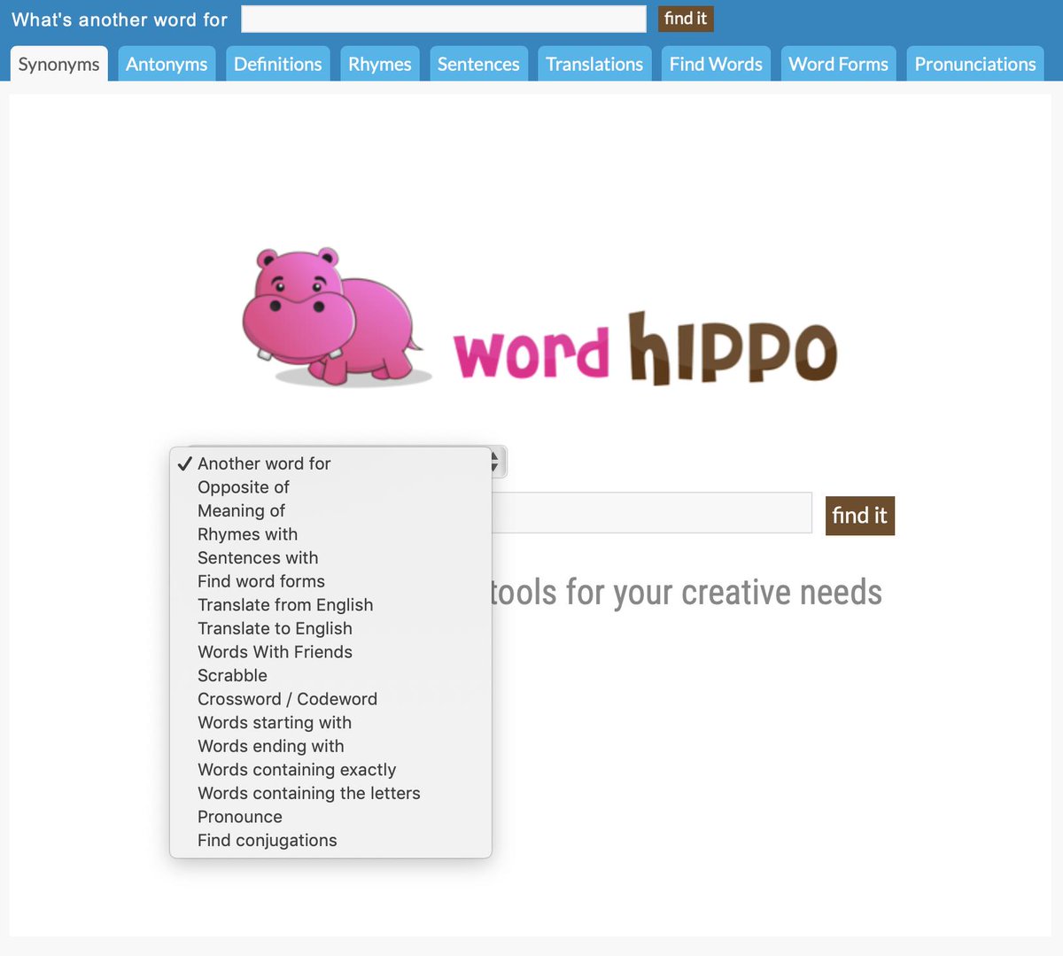Select Words ending with option
The width and height of the screenshot is (1063, 956).
coord(330,746)
